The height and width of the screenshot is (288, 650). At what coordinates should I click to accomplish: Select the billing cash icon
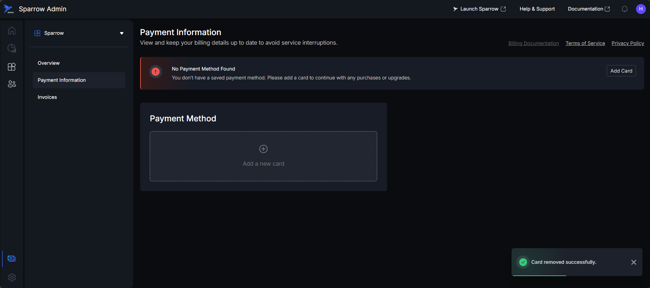12,258
